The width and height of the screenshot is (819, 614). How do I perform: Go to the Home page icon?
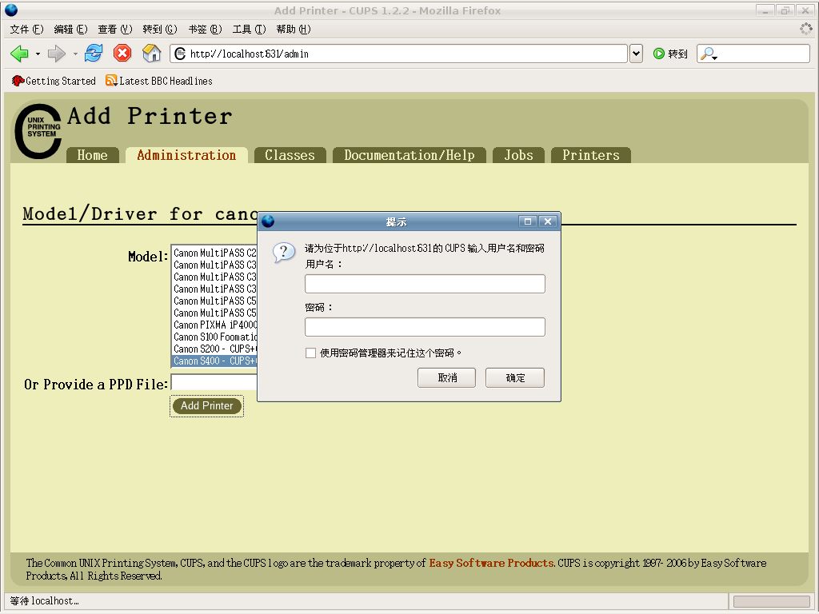click(151, 54)
